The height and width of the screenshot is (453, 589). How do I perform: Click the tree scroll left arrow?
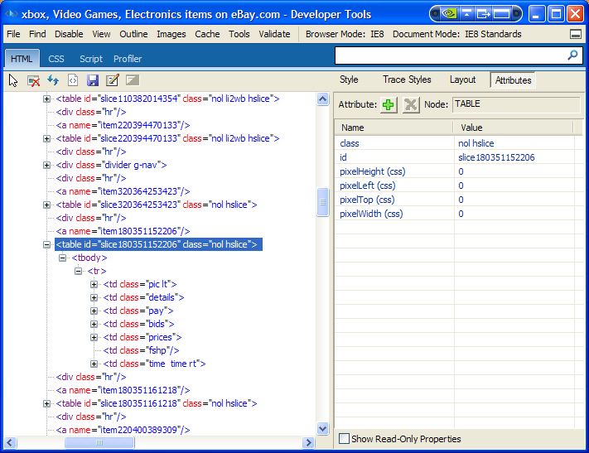[x=10, y=442]
